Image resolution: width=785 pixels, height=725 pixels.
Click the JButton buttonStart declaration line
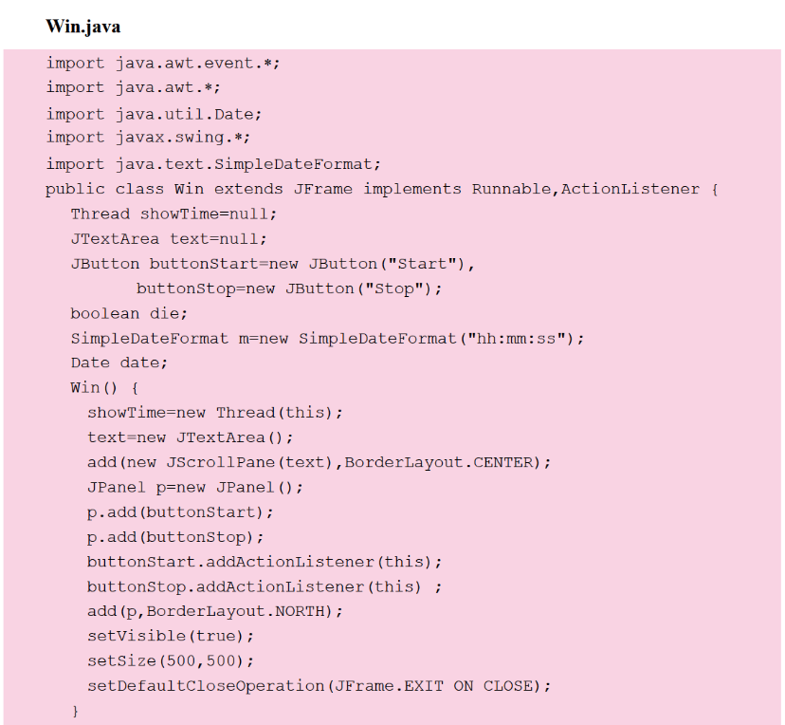273,264
